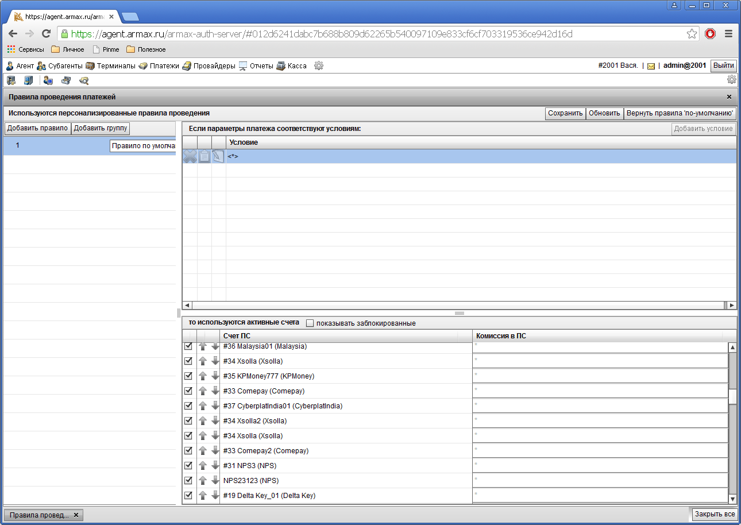741x525 pixels.
Task: Click Добавить правило button
Action: click(37, 128)
